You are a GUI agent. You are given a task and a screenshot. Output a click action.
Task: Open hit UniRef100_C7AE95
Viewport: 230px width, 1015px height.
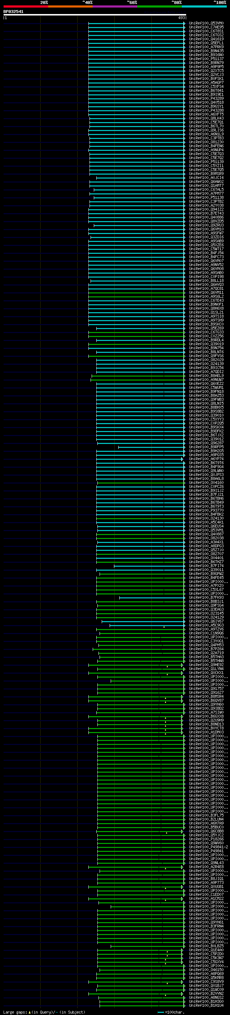[x=206, y=27]
